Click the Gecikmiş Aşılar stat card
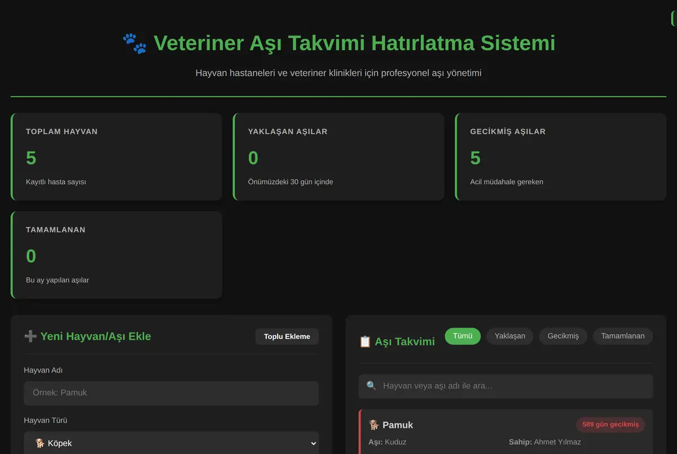This screenshot has height=454, width=677. 561,157
